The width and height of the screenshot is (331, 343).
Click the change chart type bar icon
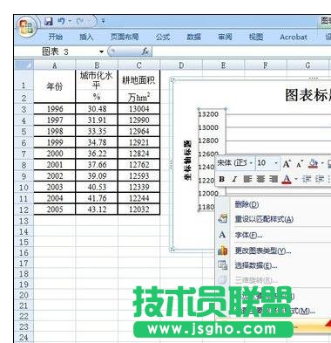[222, 250]
